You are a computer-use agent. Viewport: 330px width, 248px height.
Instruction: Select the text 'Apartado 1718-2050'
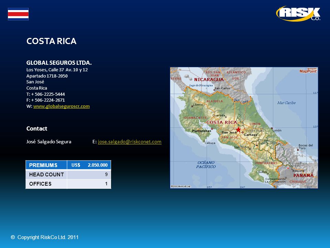[47, 76]
